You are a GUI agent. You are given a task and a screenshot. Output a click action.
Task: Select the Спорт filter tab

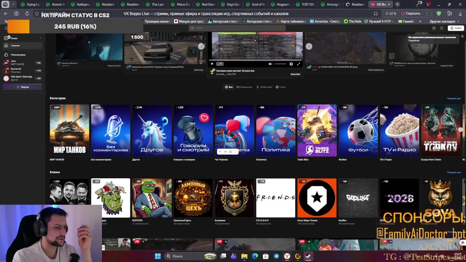click(281, 87)
